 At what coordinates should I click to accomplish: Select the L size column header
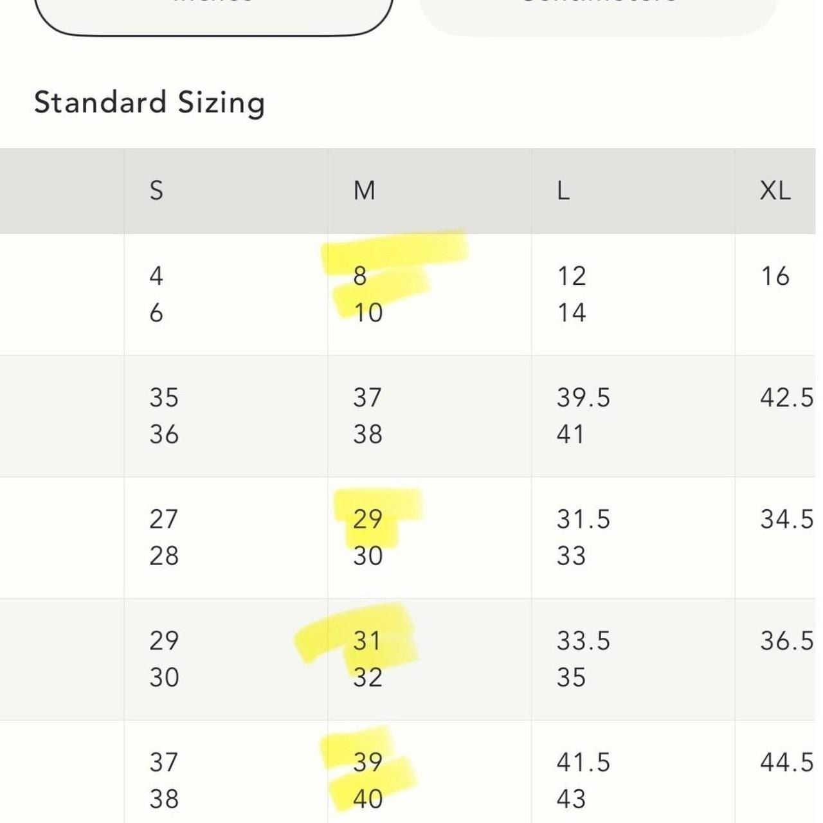coord(563,190)
